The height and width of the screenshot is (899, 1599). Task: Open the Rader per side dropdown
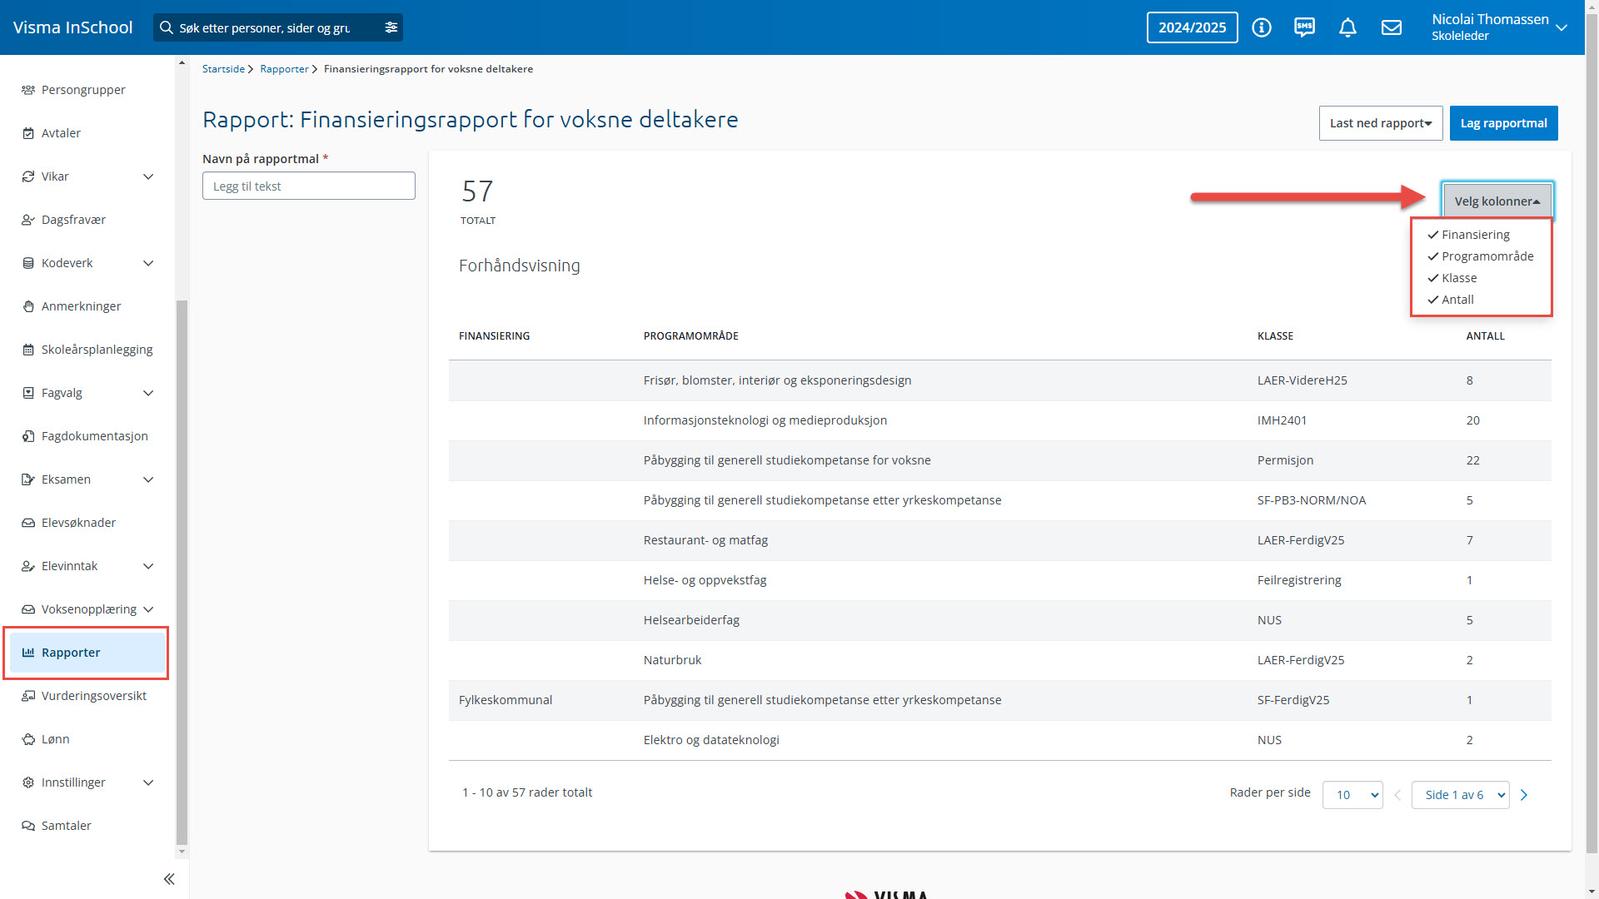pos(1352,795)
